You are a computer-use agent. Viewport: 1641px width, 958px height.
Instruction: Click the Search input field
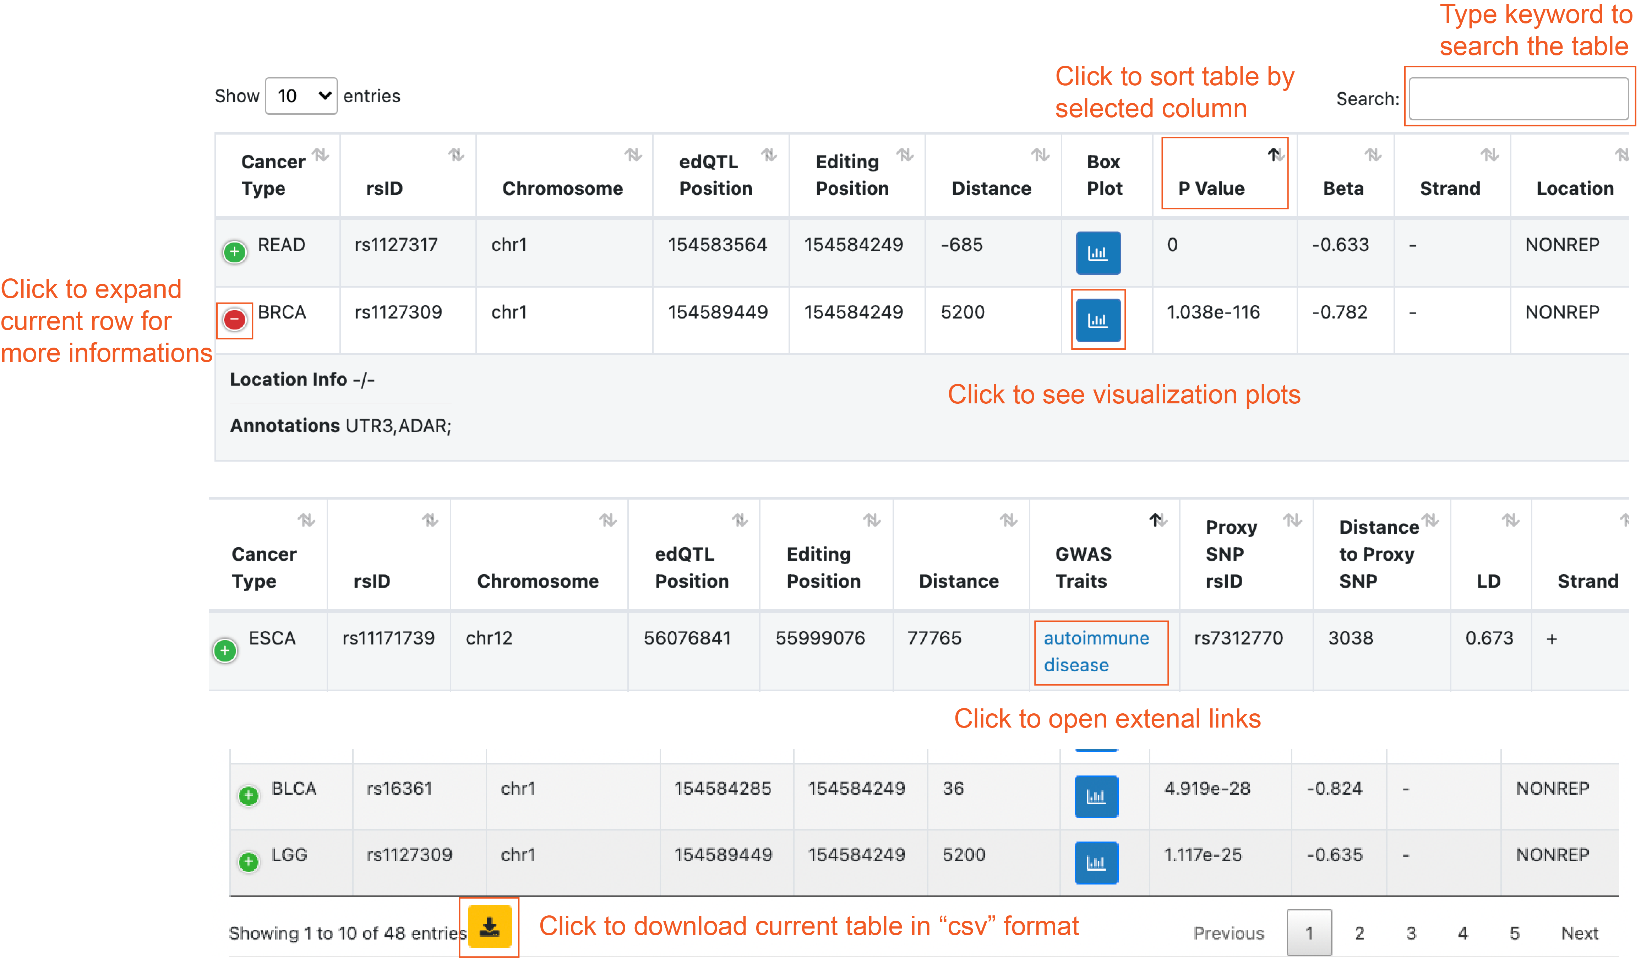pyautogui.click(x=1519, y=98)
